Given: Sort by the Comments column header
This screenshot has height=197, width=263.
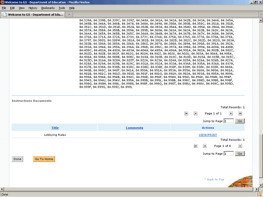Looking at the screenshot, I should click(134, 128).
